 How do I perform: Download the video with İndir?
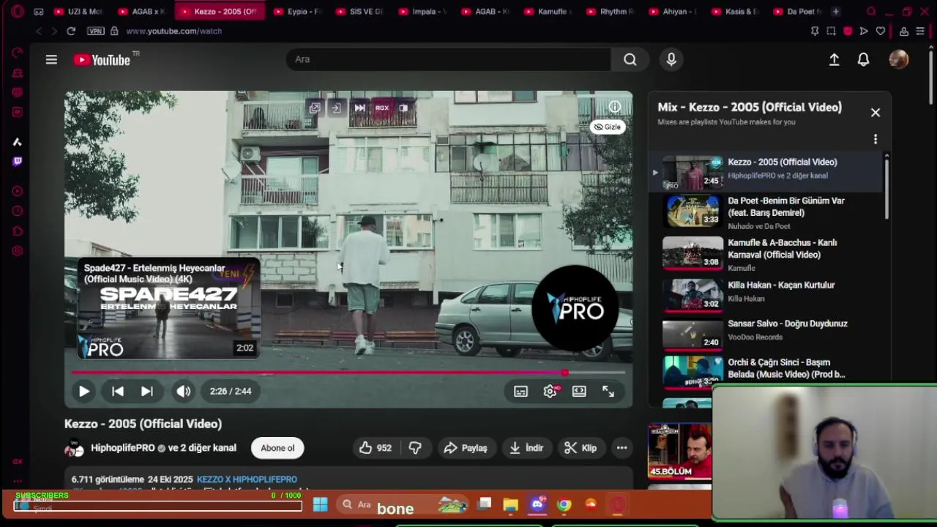point(527,448)
